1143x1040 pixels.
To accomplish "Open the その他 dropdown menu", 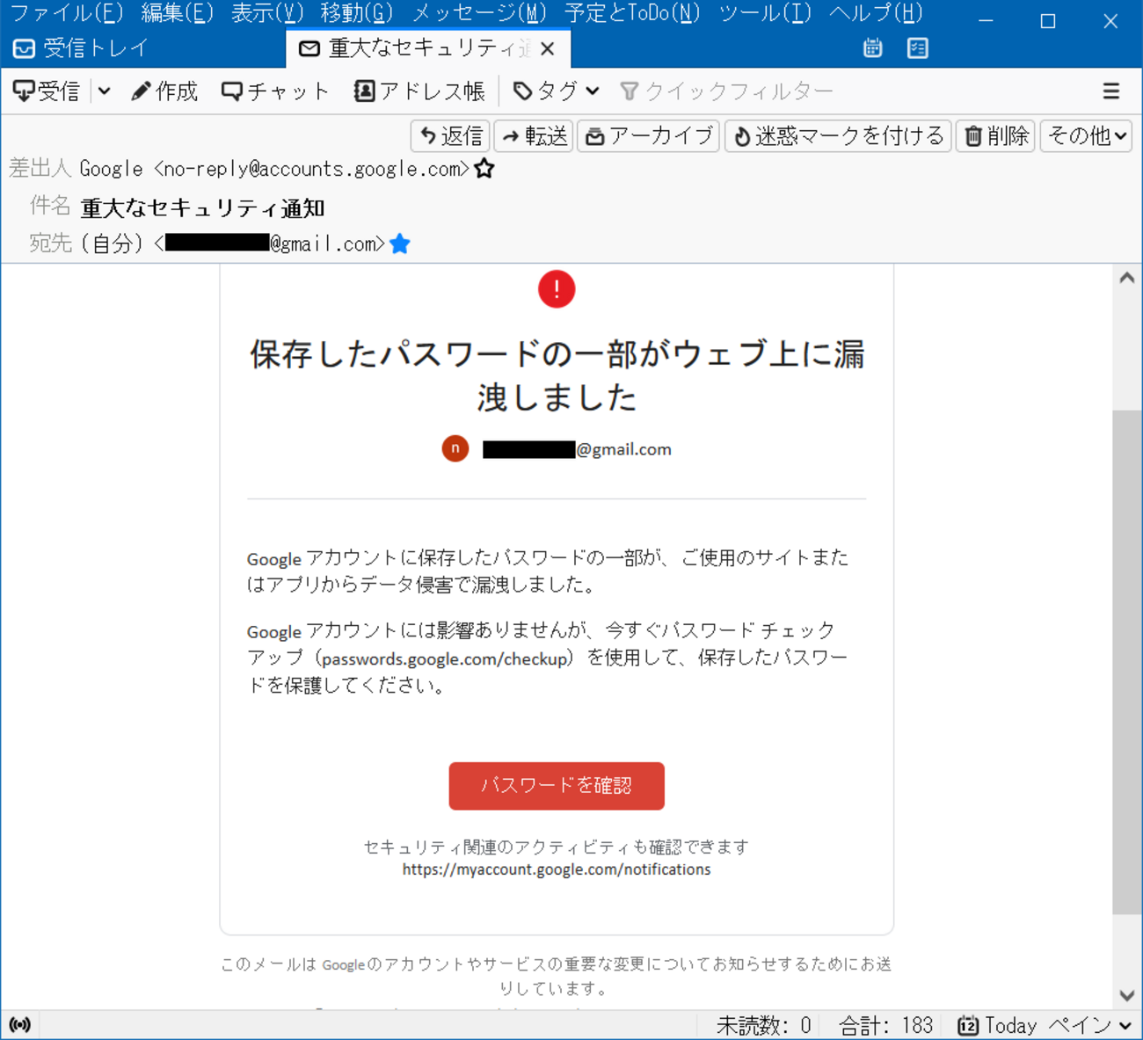I will (x=1085, y=136).
